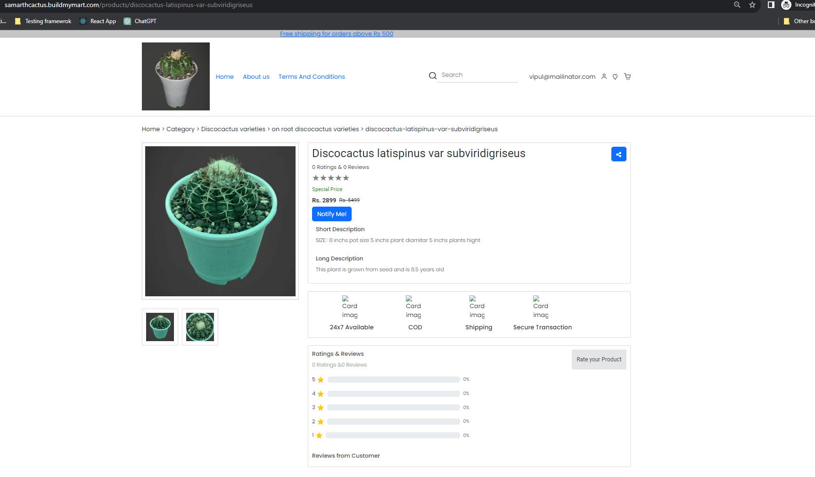Click the 1 star rating bar icon
This screenshot has height=477, width=815.
coord(319,435)
